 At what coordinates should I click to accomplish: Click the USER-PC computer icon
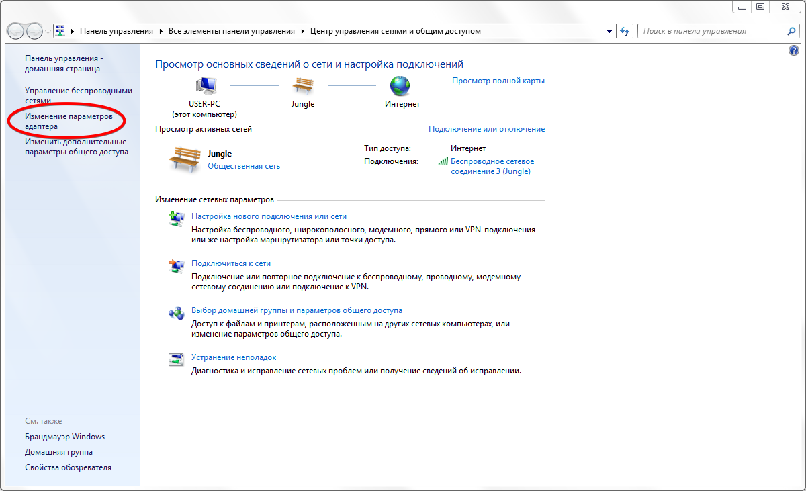204,86
